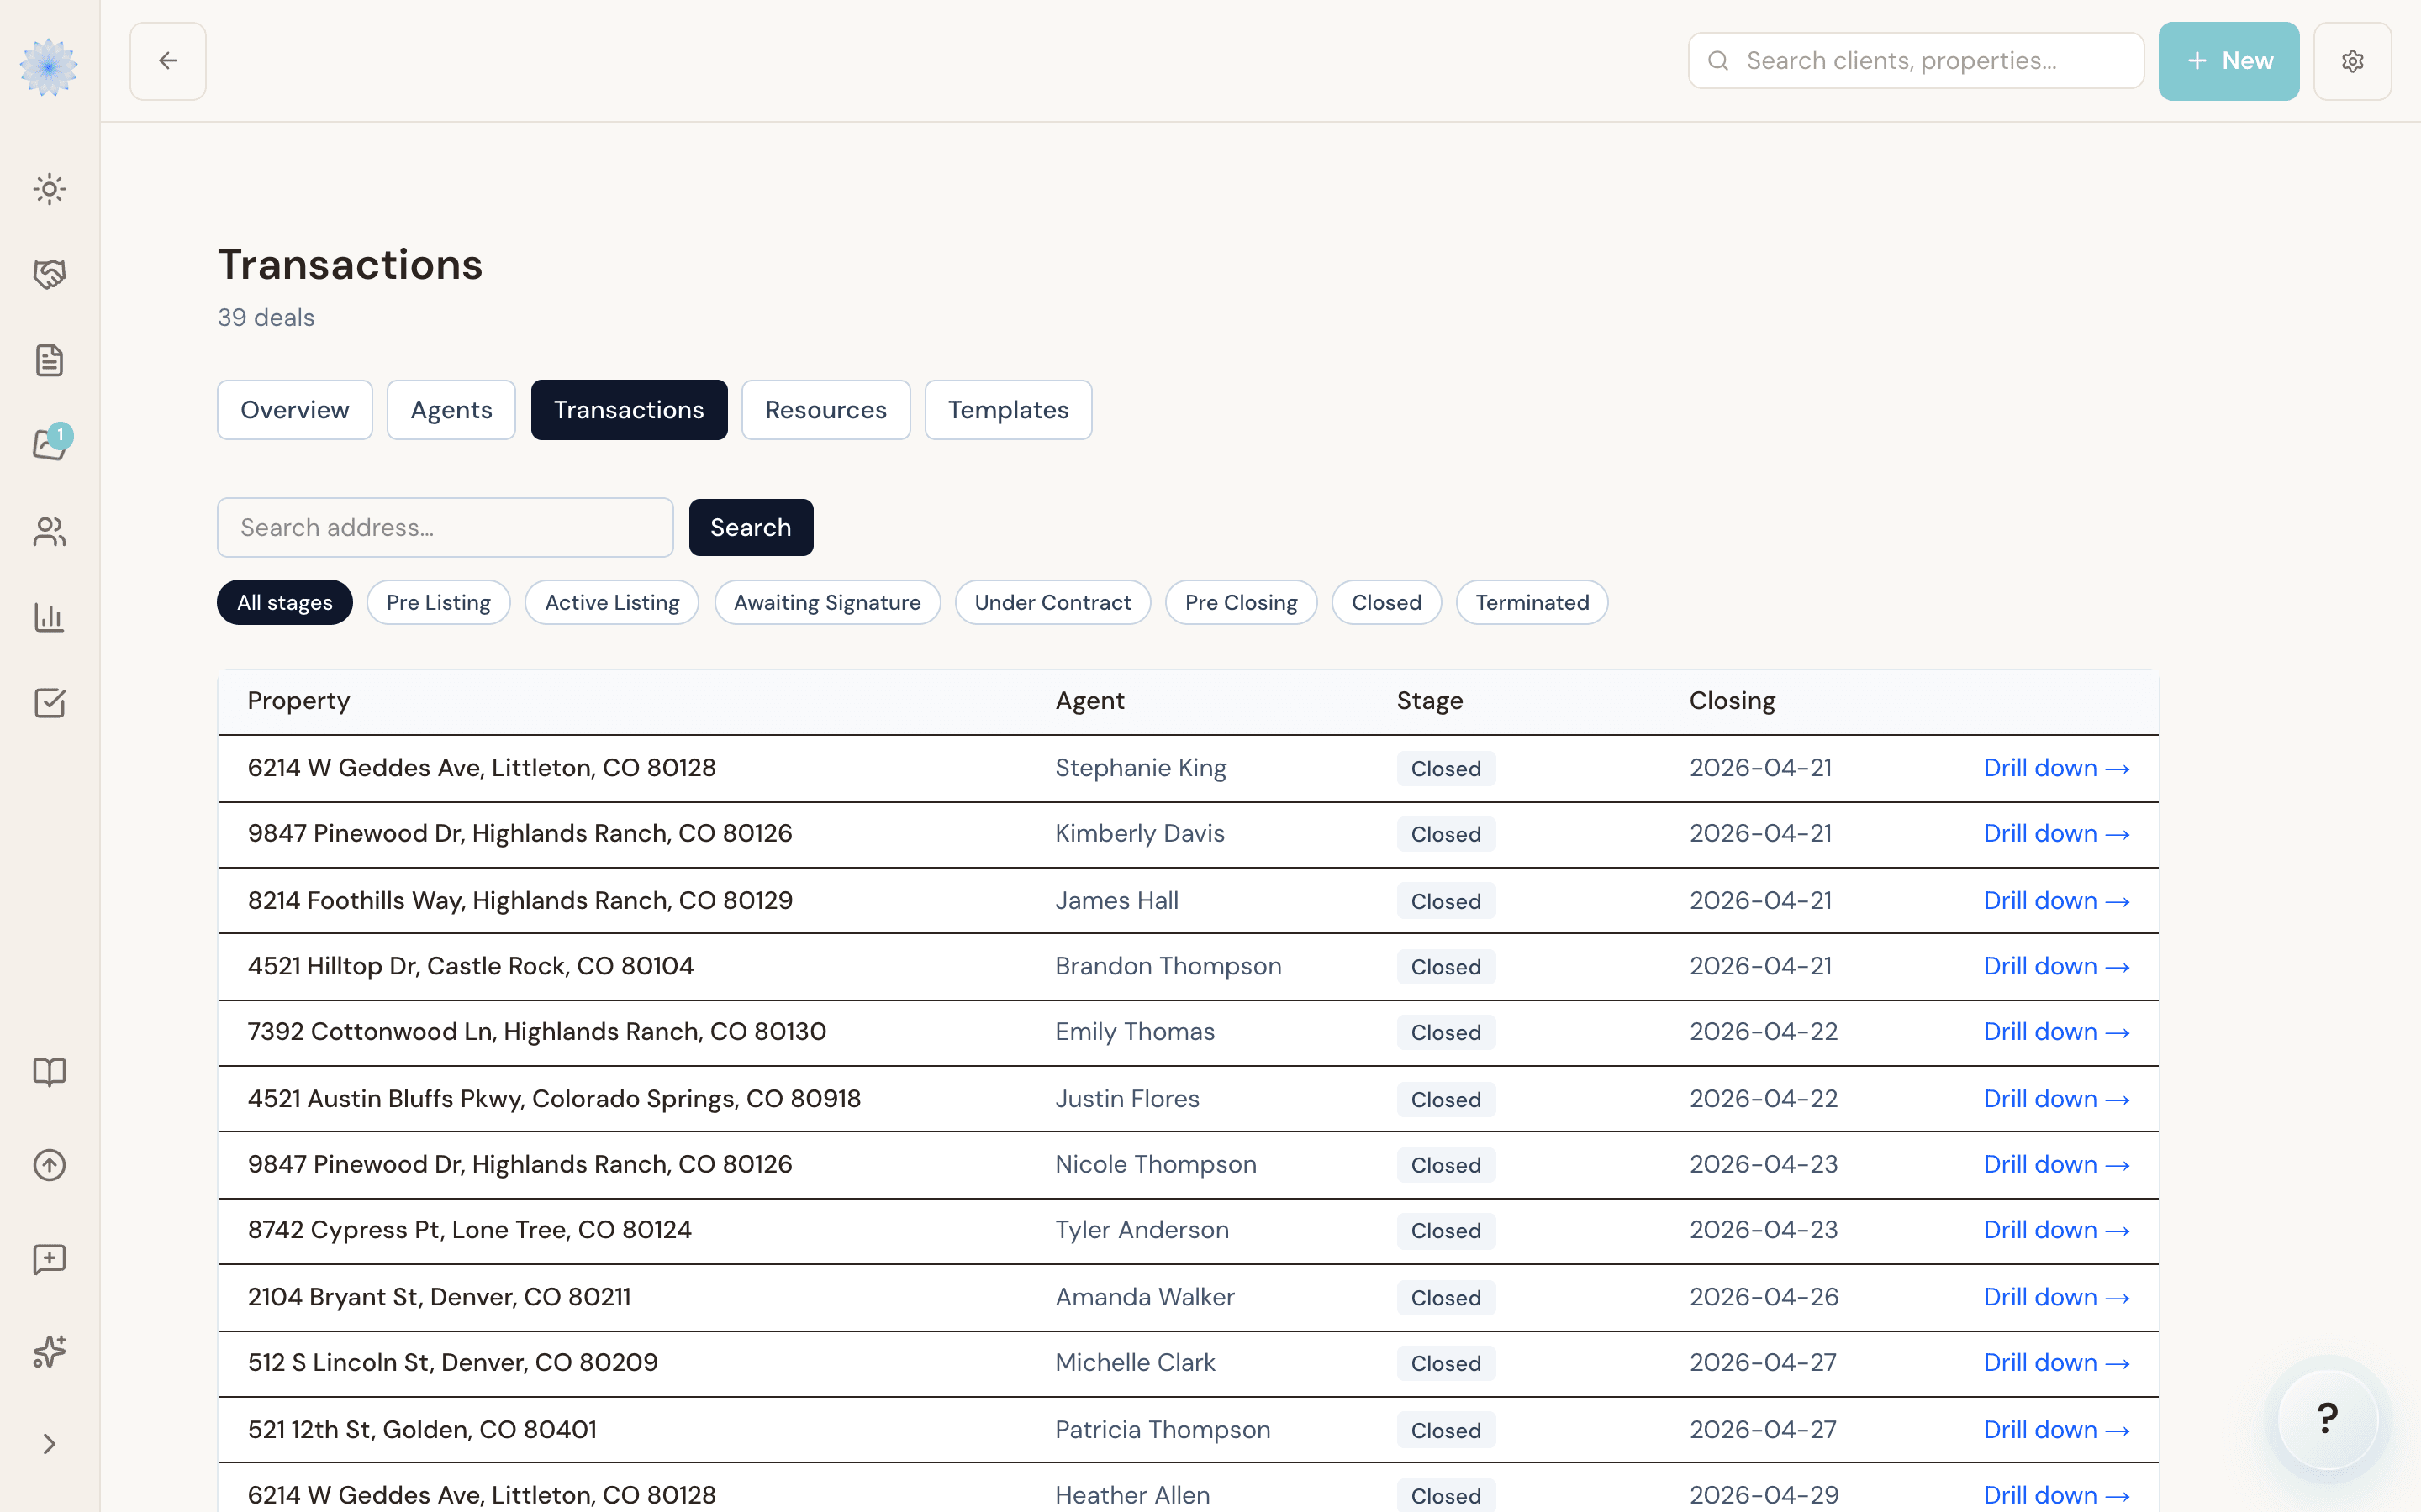The width and height of the screenshot is (2421, 1512).
Task: Switch to the Resources tab
Action: (x=826, y=410)
